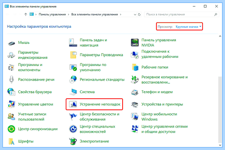Click the blue flag Центр безопасности icon
This screenshot has height=150, width=225.
pos(73,117)
